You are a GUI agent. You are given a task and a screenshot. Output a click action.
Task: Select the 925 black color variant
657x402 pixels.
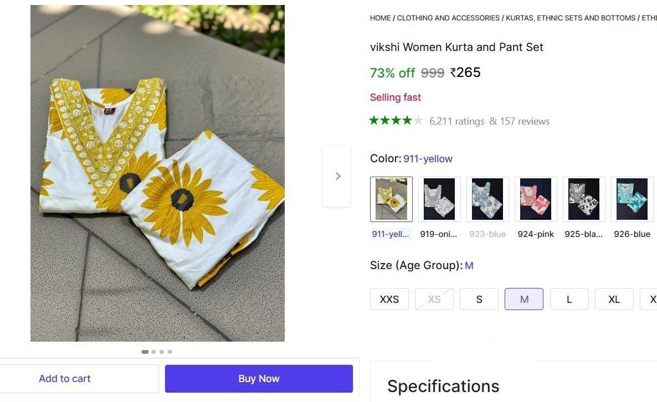click(x=584, y=199)
